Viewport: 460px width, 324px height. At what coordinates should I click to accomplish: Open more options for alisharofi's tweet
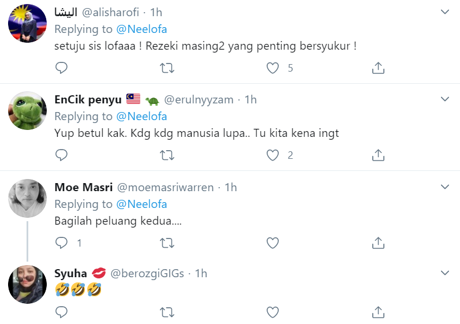(445, 12)
